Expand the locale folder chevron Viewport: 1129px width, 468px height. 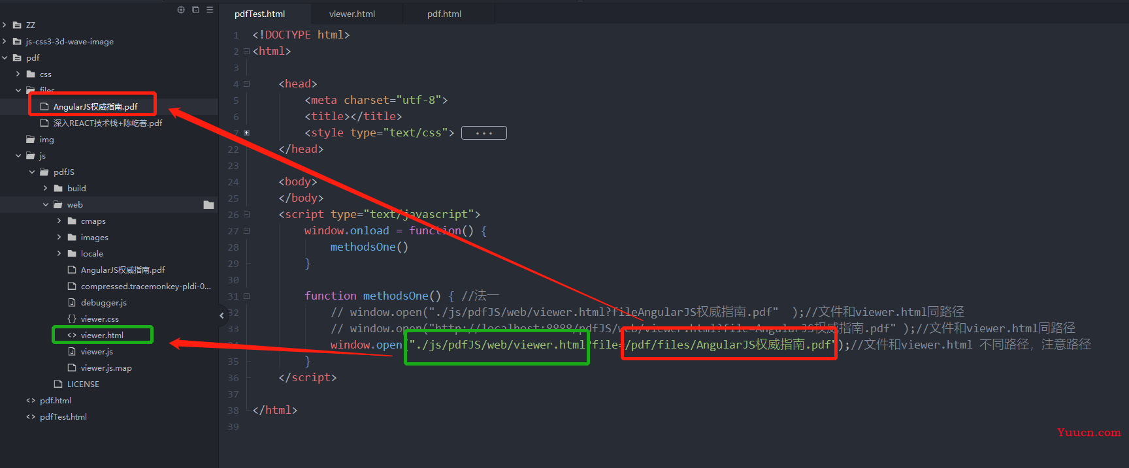(x=59, y=254)
